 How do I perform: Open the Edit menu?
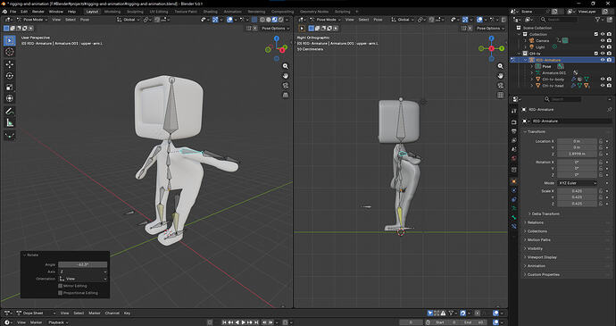(x=24, y=12)
